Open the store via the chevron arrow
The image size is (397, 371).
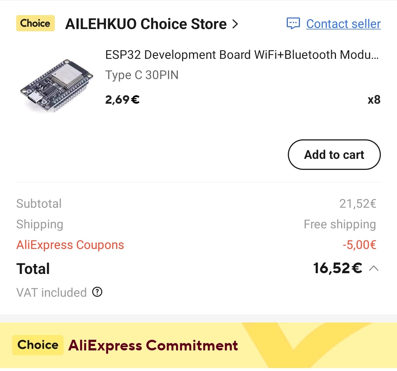tap(235, 24)
